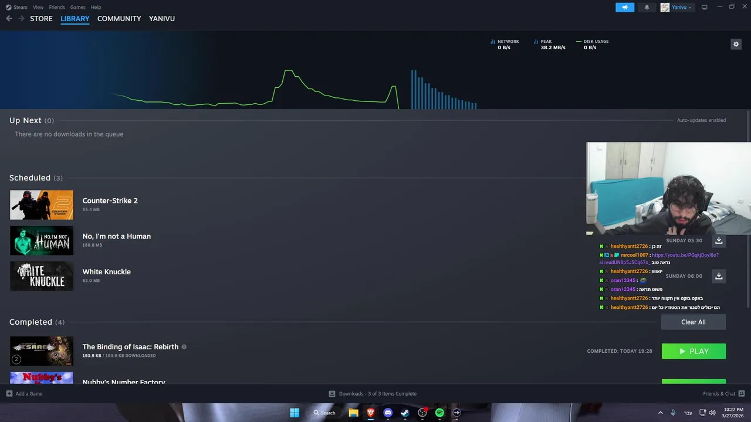Click the Counter-Strike 2 title
Image resolution: width=751 pixels, height=422 pixels.
[x=110, y=200]
